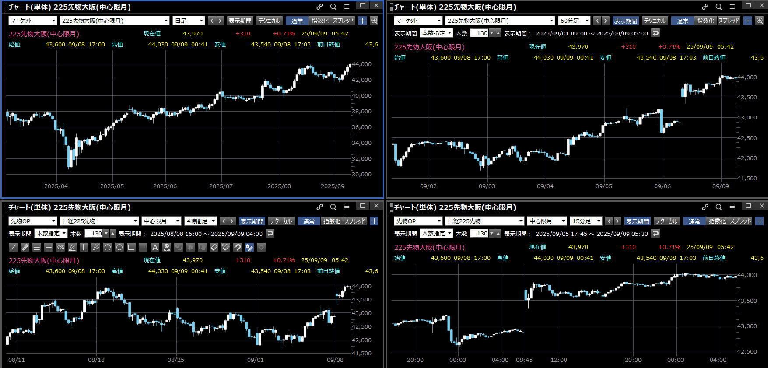Open テクニカル settings in the daily chart
The image size is (768, 368).
tap(269, 21)
